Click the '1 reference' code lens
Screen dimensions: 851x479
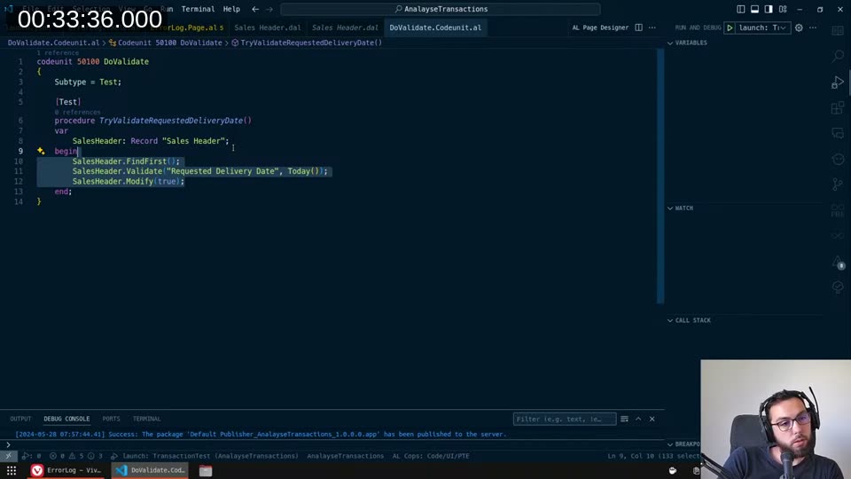(x=58, y=52)
